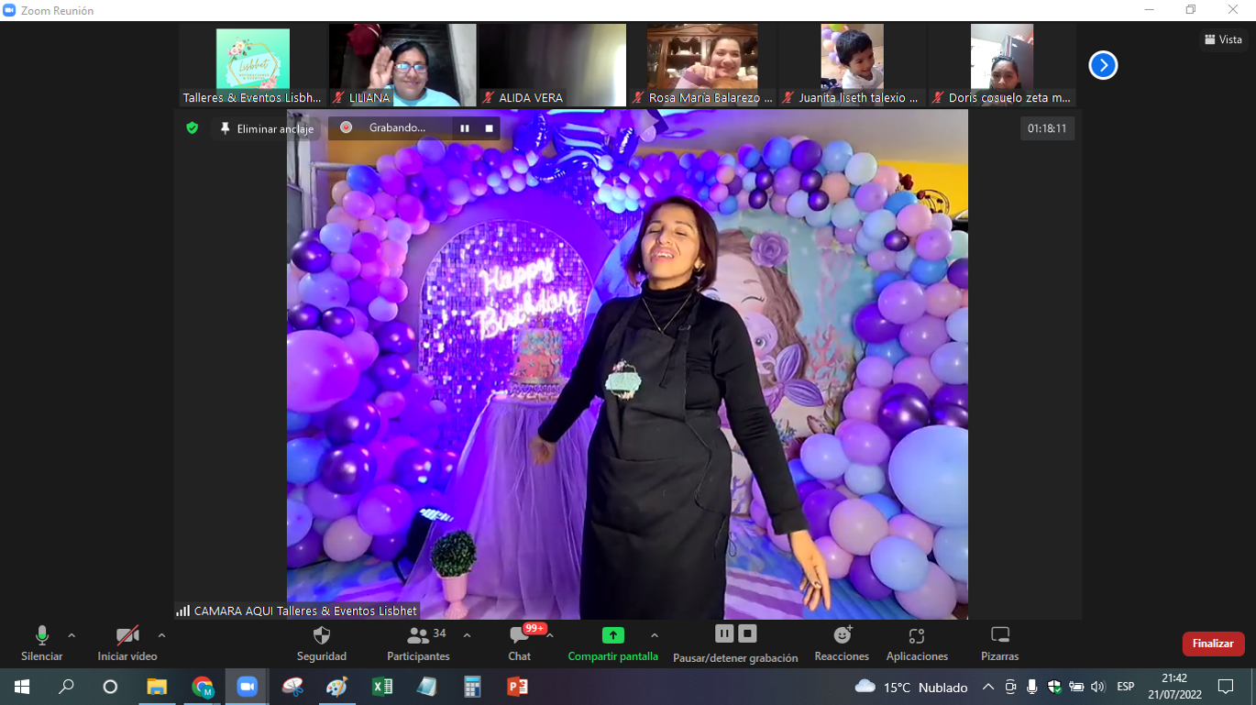1256x705 pixels.
Task: End the meeting with Finalizar
Action: point(1213,644)
